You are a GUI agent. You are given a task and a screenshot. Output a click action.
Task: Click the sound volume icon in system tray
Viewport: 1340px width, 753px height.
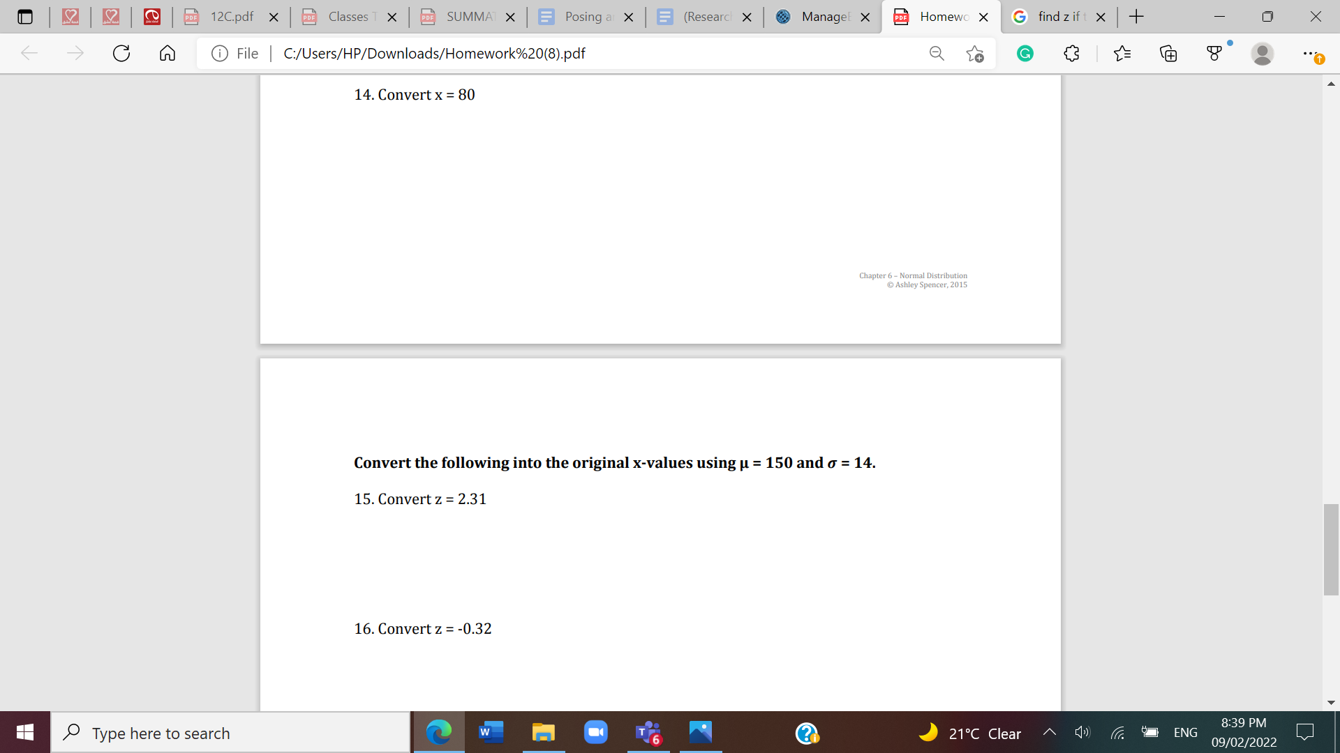pyautogui.click(x=1082, y=732)
